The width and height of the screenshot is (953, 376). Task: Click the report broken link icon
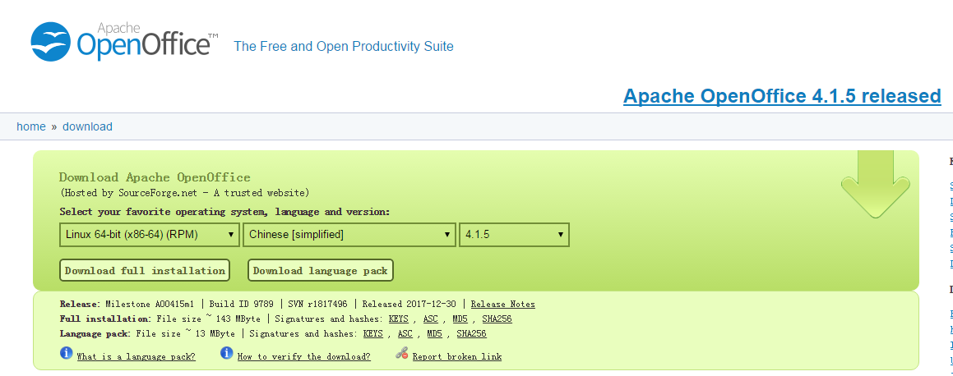click(x=402, y=354)
